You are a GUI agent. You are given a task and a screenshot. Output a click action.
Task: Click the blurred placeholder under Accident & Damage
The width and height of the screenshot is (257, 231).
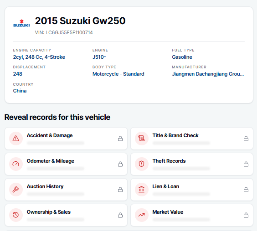[56, 143]
